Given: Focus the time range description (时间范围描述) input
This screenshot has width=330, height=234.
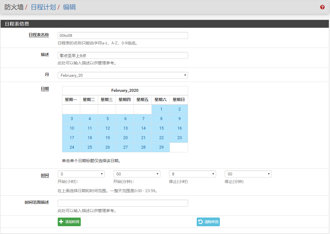Looking at the screenshot, I should pos(123,203).
